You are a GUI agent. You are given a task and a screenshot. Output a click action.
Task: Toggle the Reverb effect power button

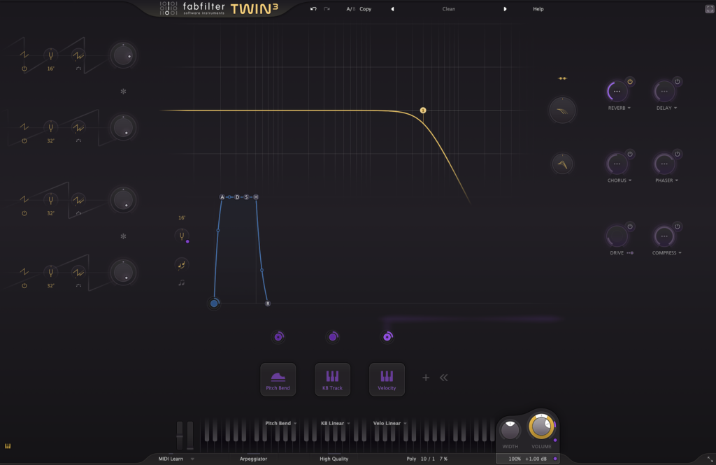630,82
